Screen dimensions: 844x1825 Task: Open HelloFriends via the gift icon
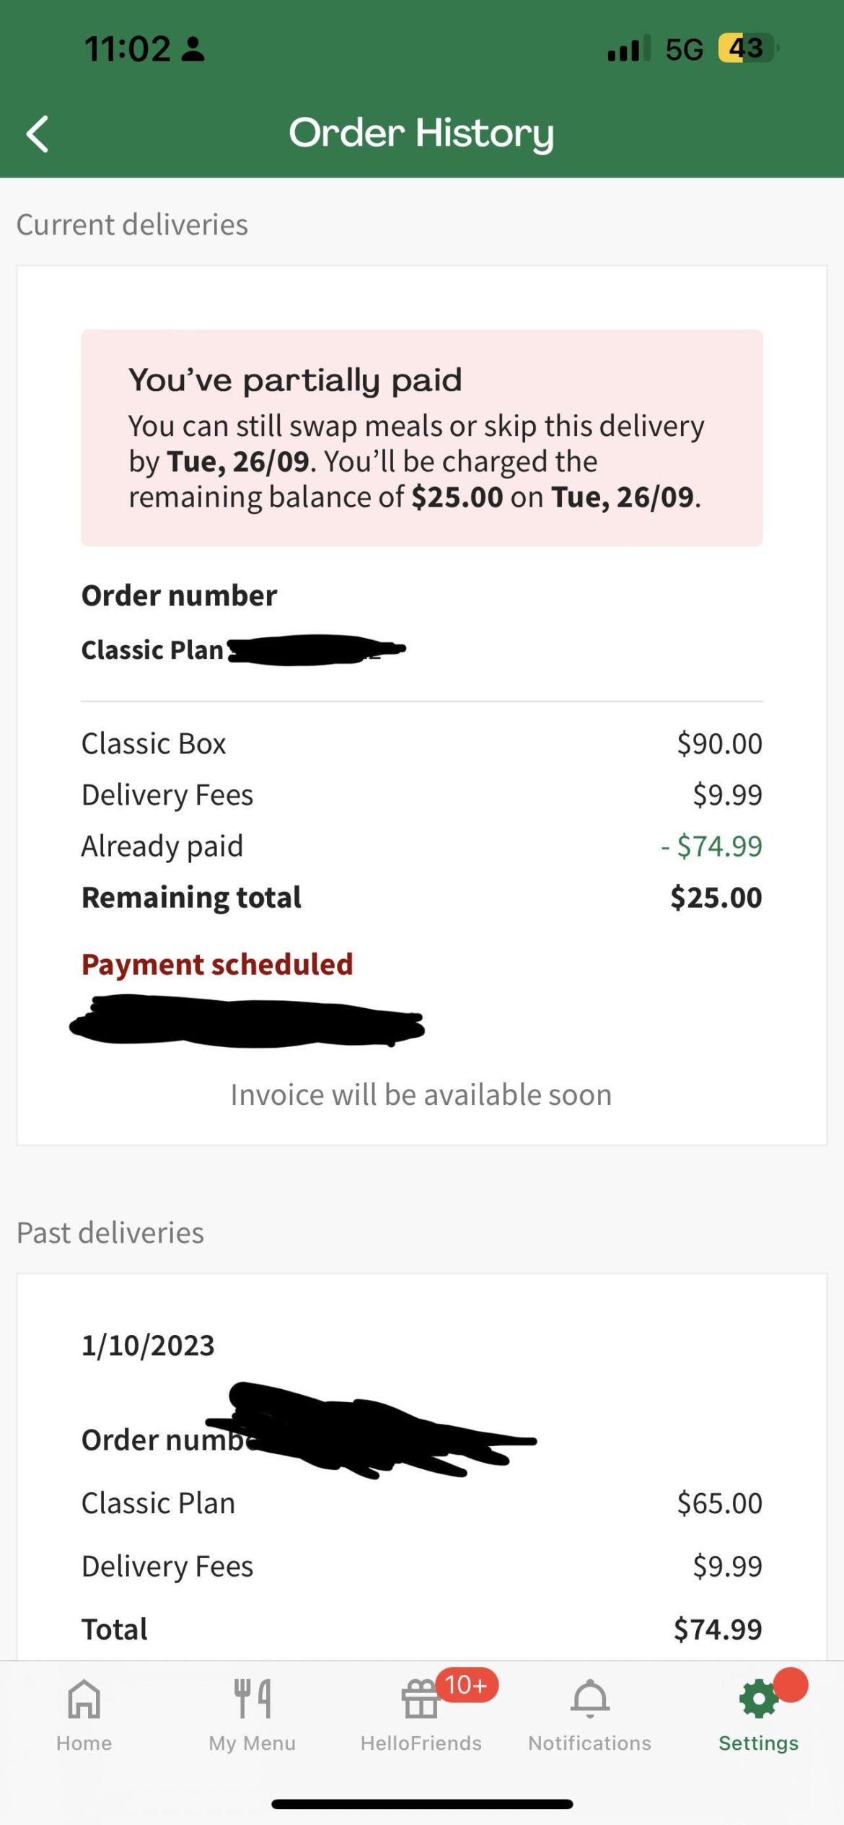tap(421, 1701)
